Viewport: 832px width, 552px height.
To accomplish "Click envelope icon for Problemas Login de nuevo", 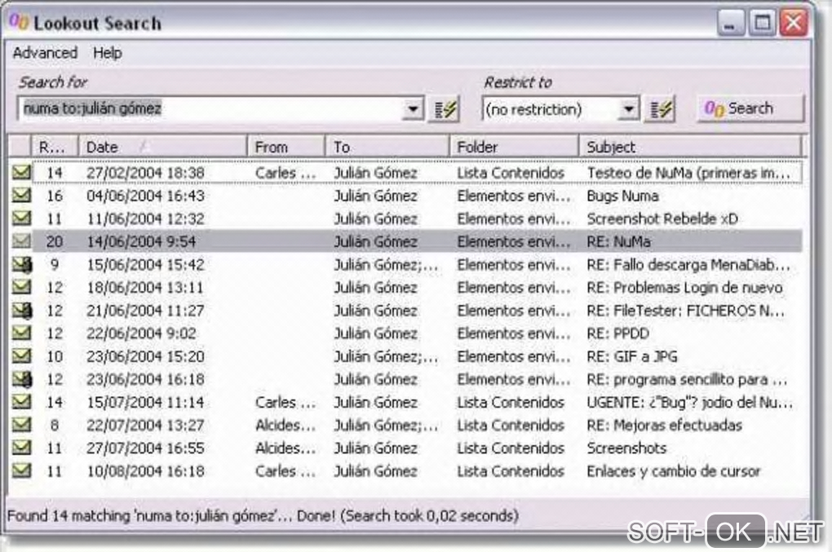I will tap(21, 287).
